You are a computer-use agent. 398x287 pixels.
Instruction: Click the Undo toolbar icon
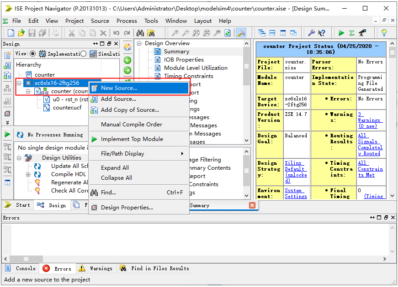click(116, 33)
